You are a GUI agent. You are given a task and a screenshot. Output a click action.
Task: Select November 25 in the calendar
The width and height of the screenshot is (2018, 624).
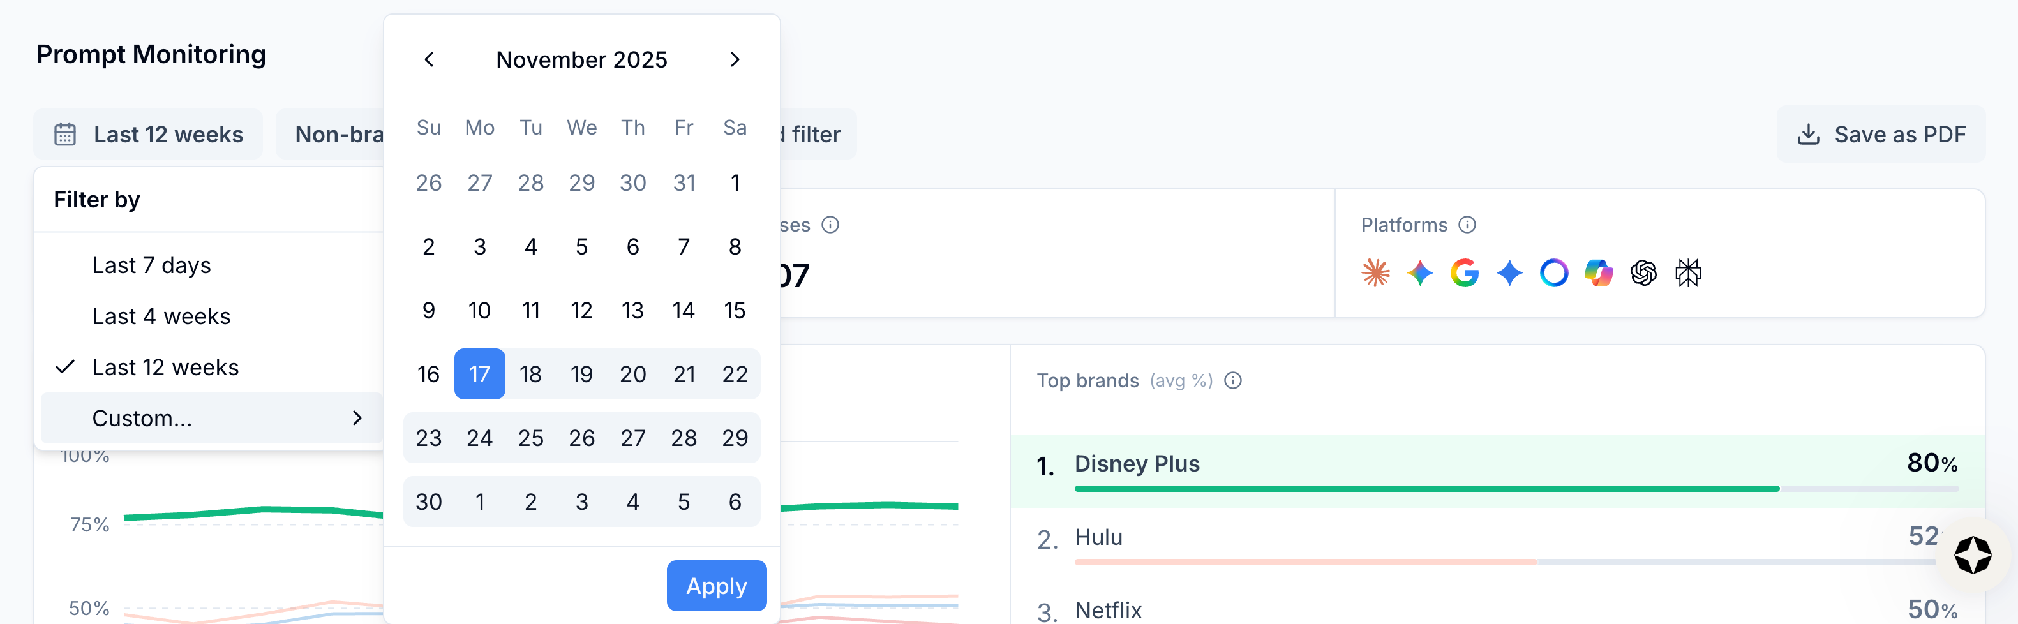530,438
